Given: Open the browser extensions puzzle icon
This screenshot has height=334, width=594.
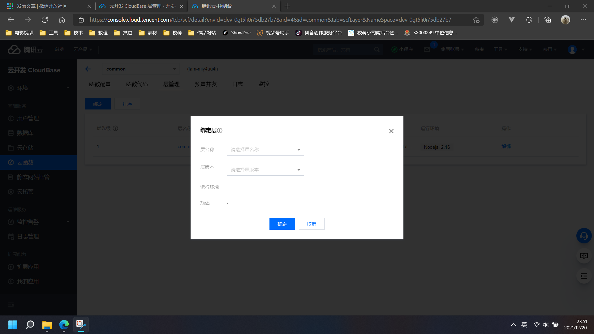Looking at the screenshot, I should pos(529,20).
